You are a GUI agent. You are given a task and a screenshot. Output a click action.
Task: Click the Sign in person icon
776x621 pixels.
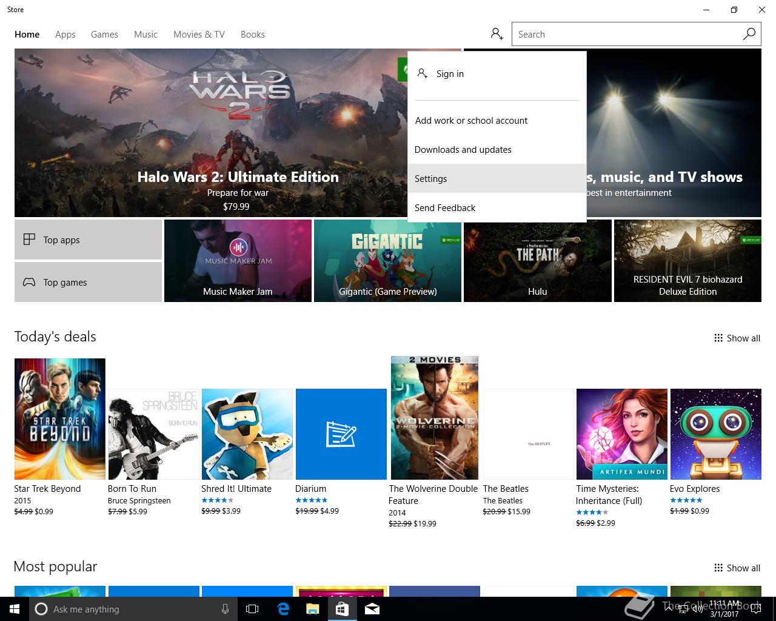423,73
